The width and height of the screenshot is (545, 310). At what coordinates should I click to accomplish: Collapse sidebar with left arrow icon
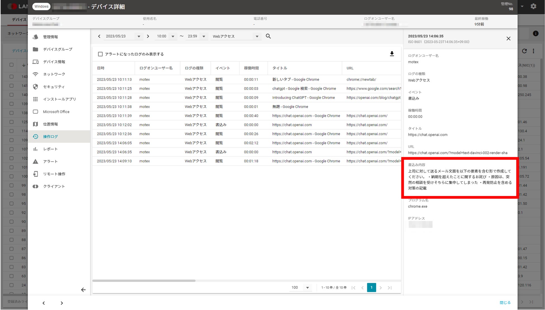(x=83, y=290)
